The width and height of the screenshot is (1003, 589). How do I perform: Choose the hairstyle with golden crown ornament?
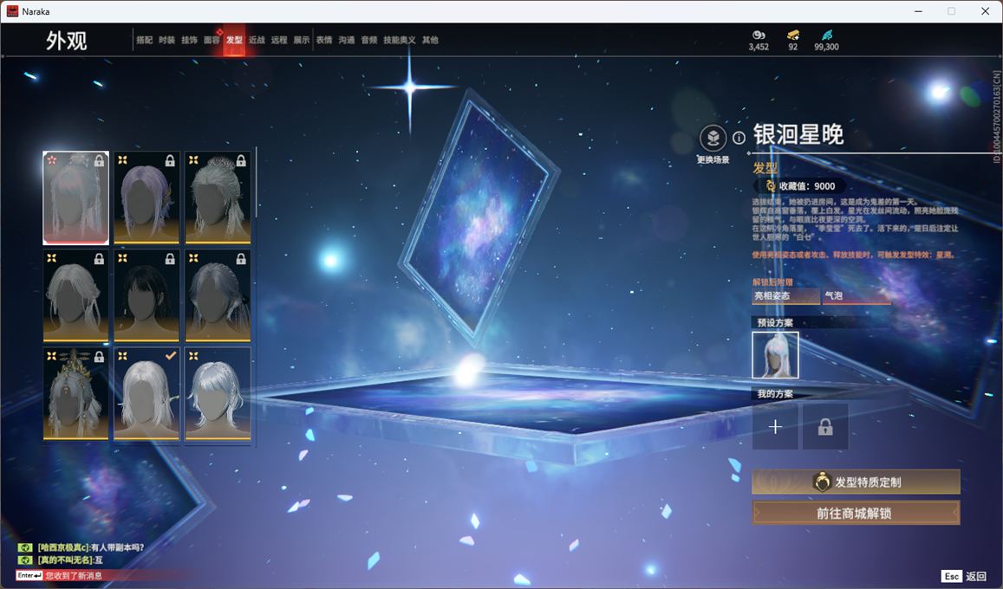point(76,394)
